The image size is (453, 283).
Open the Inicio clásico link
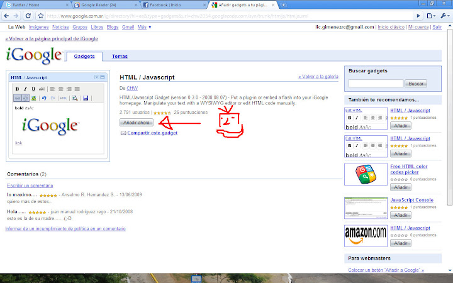pyautogui.click(x=391, y=27)
